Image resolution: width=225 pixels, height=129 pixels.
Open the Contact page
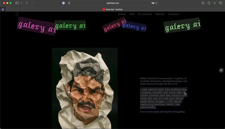173,14
